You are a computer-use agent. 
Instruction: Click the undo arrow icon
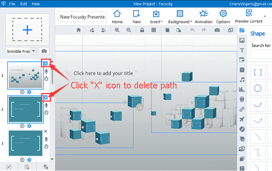192,30
